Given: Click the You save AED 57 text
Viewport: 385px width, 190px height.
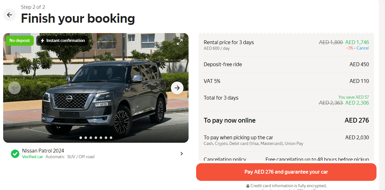Looking at the screenshot, I should point(353,97).
